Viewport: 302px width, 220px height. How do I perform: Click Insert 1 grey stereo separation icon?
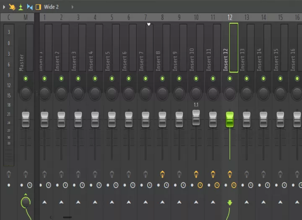(x=44, y=174)
